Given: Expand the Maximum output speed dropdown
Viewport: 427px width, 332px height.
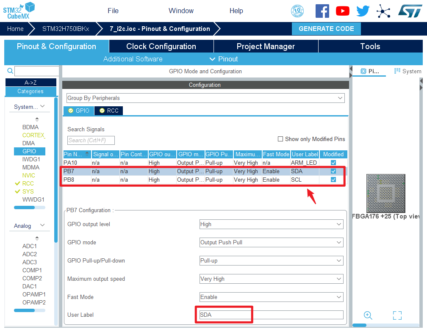Looking at the screenshot, I should (271, 279).
